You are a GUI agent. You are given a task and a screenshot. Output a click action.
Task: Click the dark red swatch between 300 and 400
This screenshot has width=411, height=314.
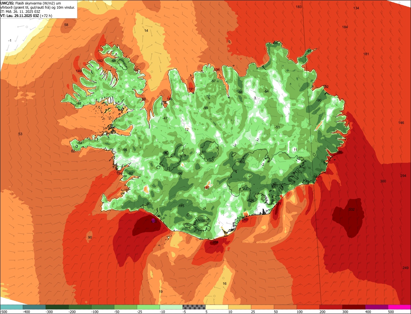[x=353, y=307]
